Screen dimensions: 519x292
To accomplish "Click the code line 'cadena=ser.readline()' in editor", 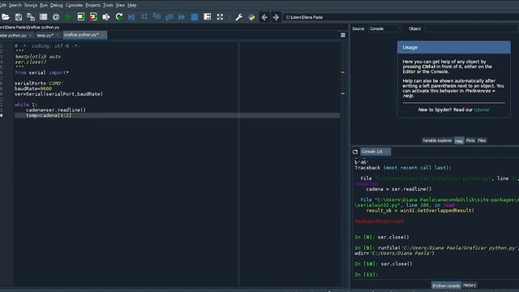I will click(56, 110).
